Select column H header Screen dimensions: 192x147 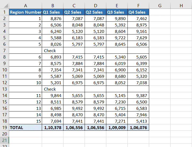coord(181,6)
